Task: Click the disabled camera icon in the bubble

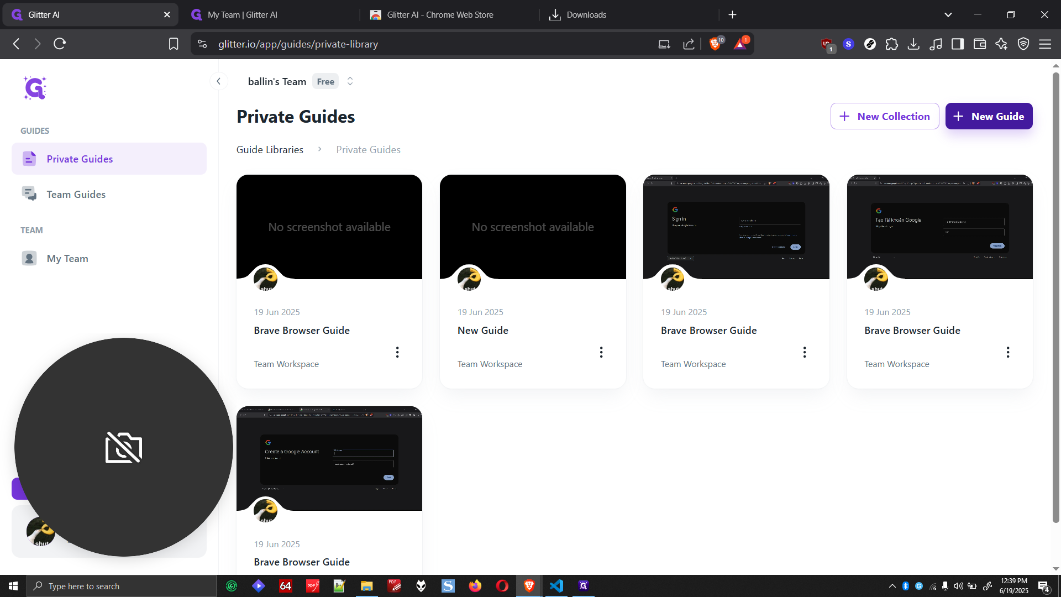Action: click(124, 447)
